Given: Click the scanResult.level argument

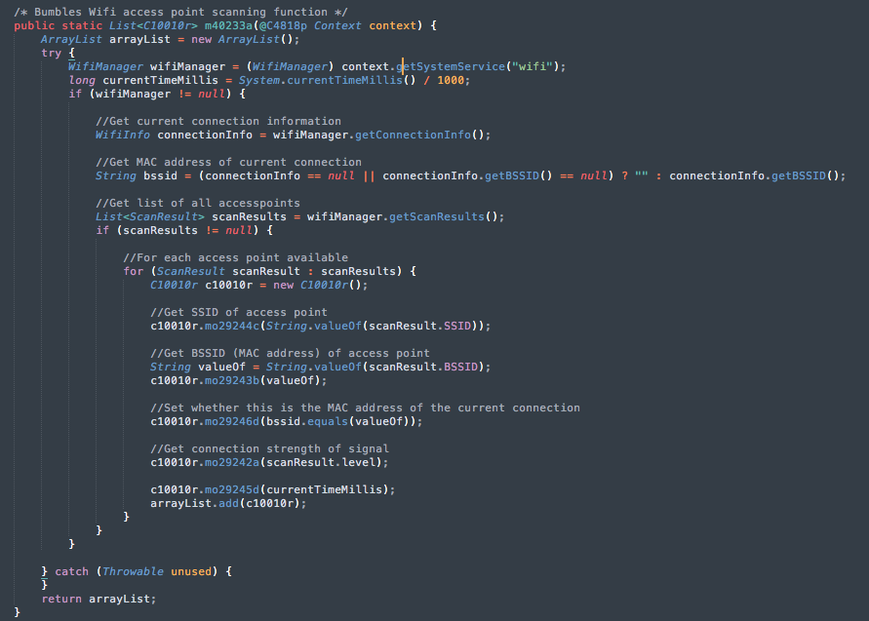Looking at the screenshot, I should tap(335, 462).
